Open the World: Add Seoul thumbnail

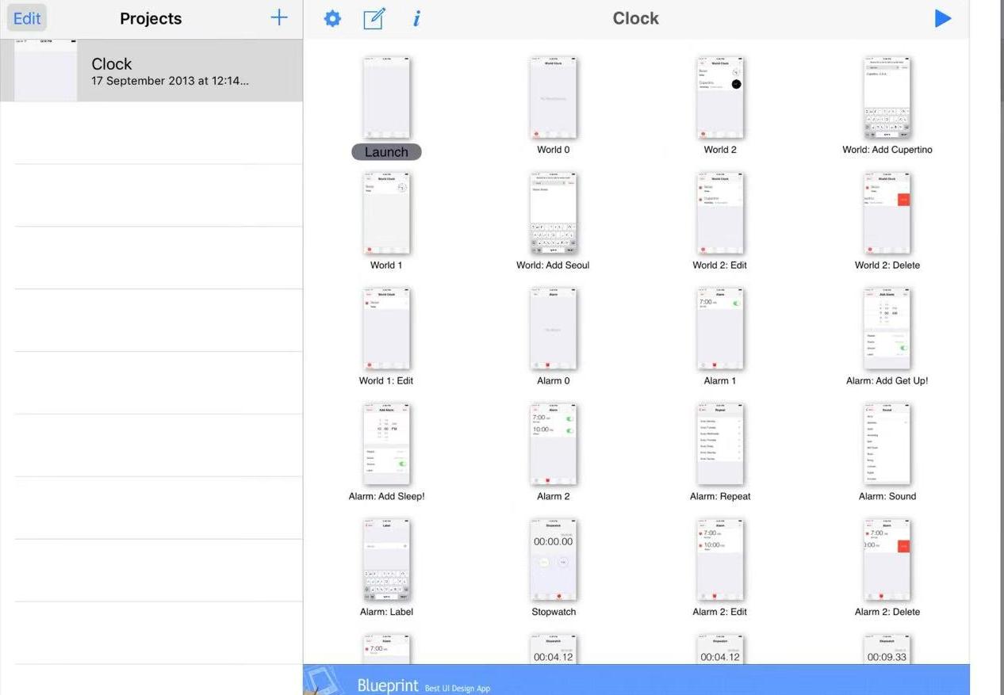coord(553,212)
